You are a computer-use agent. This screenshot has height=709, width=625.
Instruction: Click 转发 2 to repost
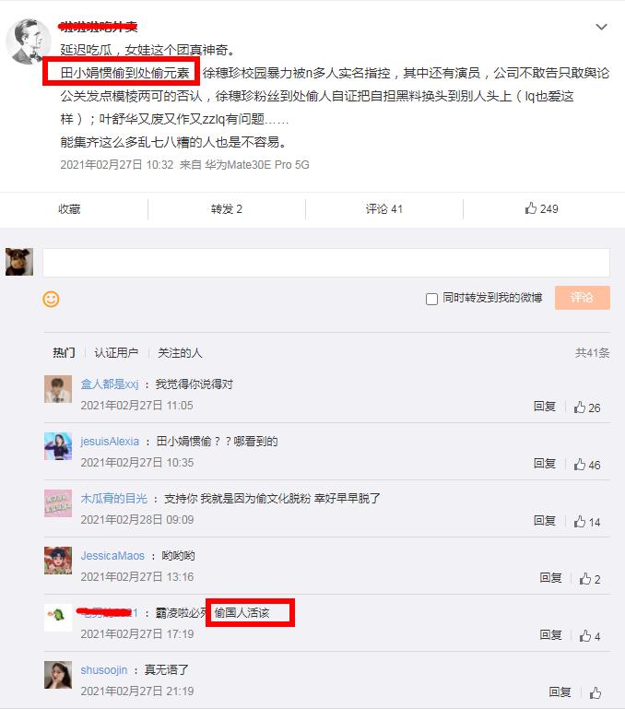coord(226,209)
